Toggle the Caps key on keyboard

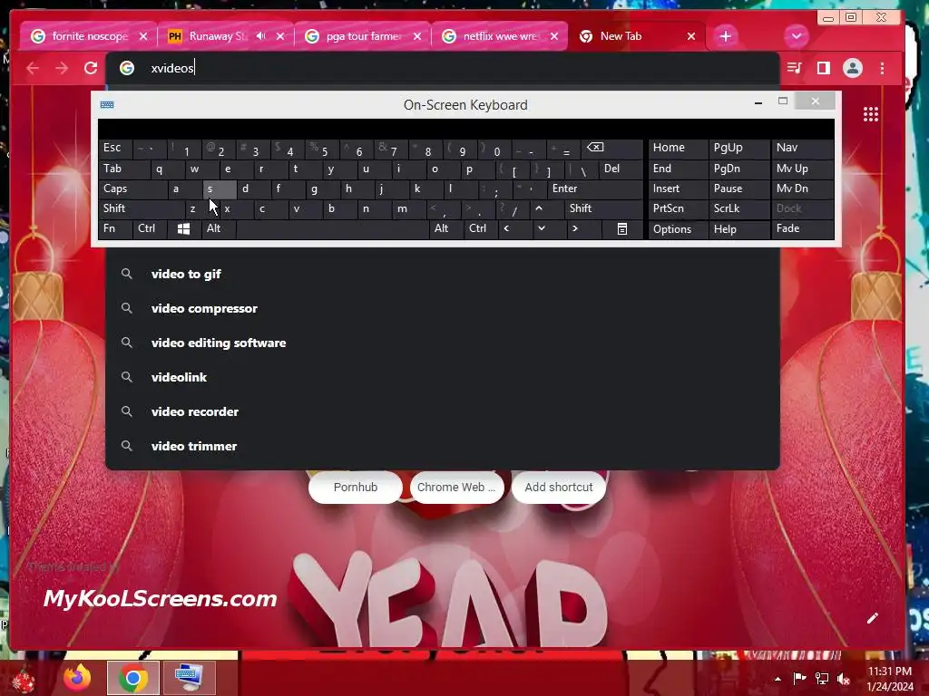[133, 188]
